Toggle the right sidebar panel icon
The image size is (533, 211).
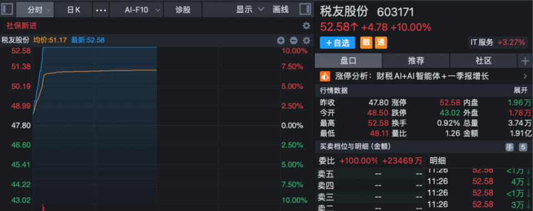[x=305, y=9]
